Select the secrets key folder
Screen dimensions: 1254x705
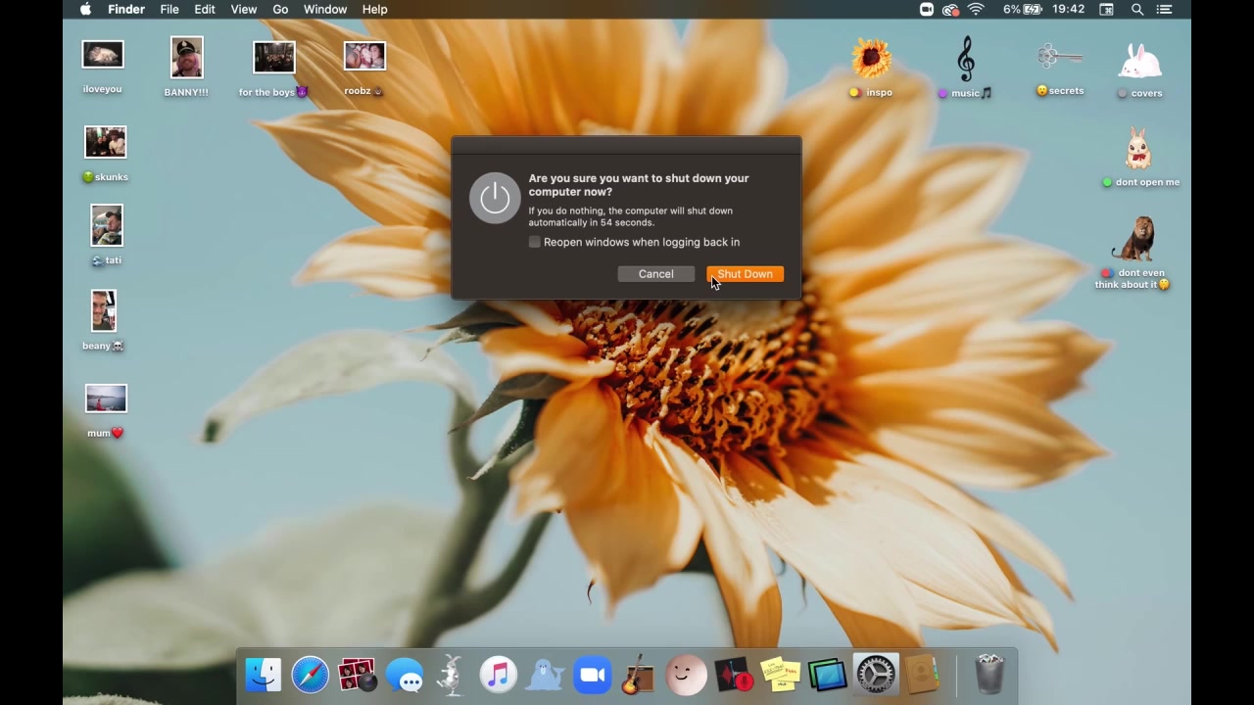coord(1059,57)
